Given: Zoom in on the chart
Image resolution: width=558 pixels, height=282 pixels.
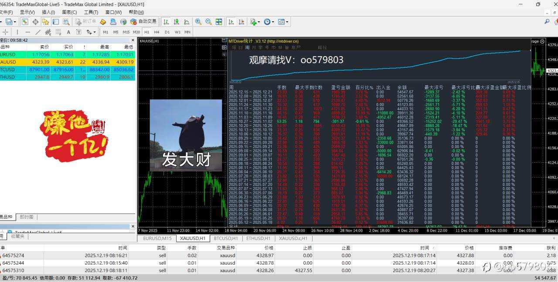Looking at the screenshot, I should pyautogui.click(x=197, y=21).
